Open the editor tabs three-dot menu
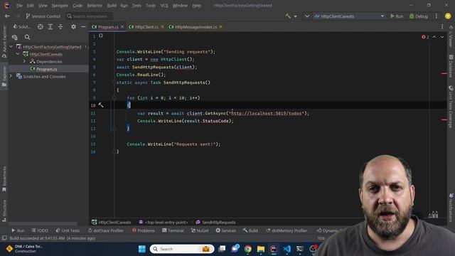 pyautogui.click(x=442, y=27)
